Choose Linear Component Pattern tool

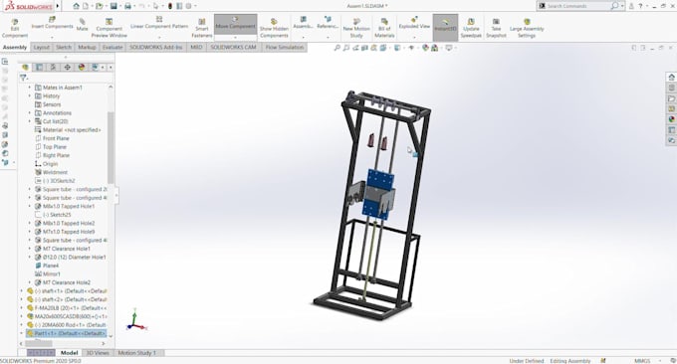pyautogui.click(x=159, y=23)
